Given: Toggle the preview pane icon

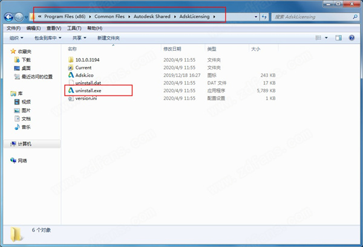Looking at the screenshot, I should [338, 37].
